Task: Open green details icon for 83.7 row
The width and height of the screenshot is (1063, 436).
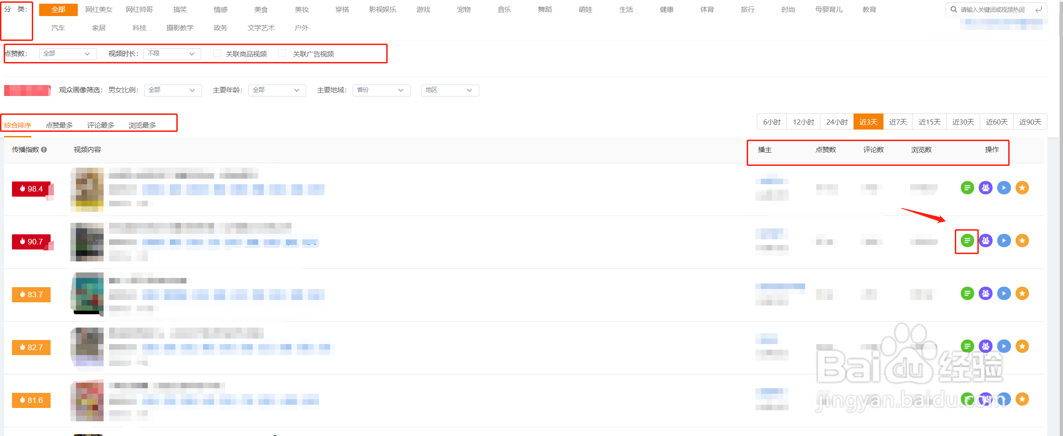Action: point(967,294)
